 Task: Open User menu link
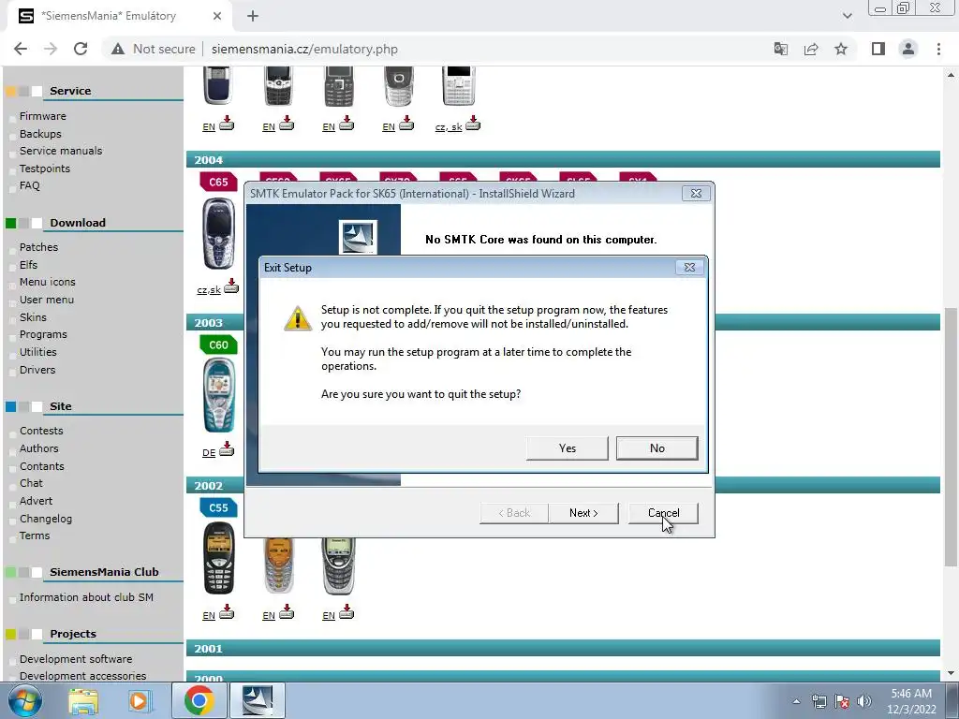click(47, 300)
